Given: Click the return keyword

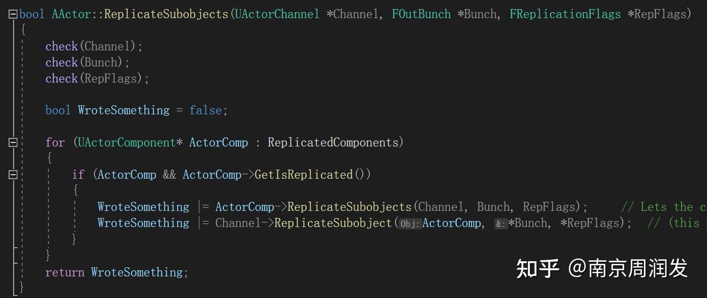Looking at the screenshot, I should [65, 272].
